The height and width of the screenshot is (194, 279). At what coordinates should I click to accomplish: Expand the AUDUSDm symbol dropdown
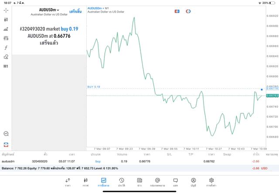coord(49,10)
